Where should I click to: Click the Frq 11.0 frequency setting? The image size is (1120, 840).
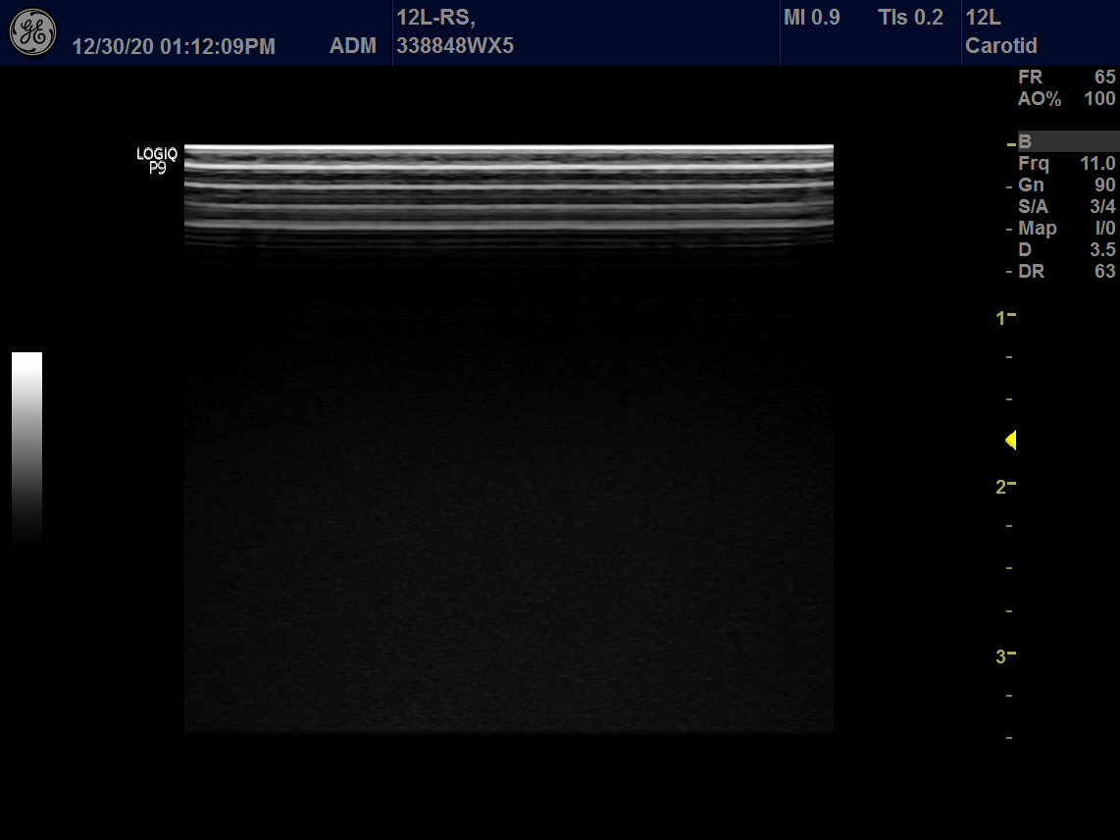coord(1066,164)
